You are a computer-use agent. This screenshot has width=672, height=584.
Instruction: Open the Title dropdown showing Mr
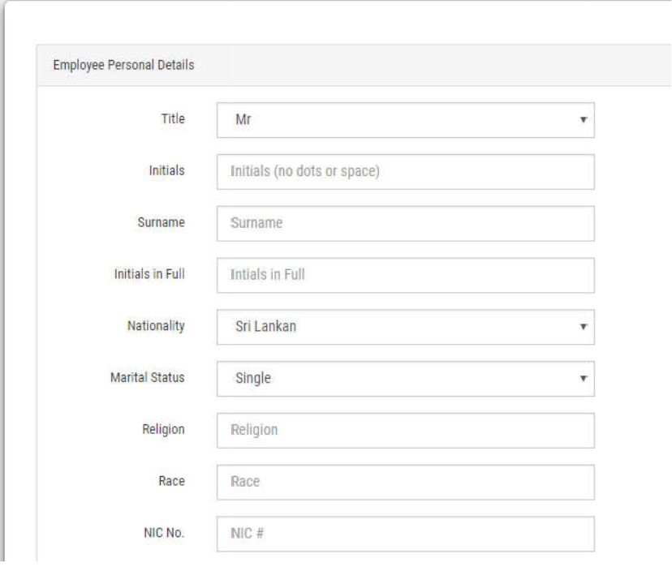click(x=405, y=120)
